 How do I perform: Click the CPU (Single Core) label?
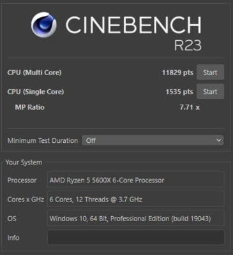pos(36,92)
